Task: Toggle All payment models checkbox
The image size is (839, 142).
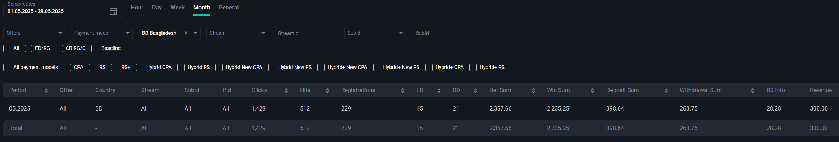Action: coord(7,68)
